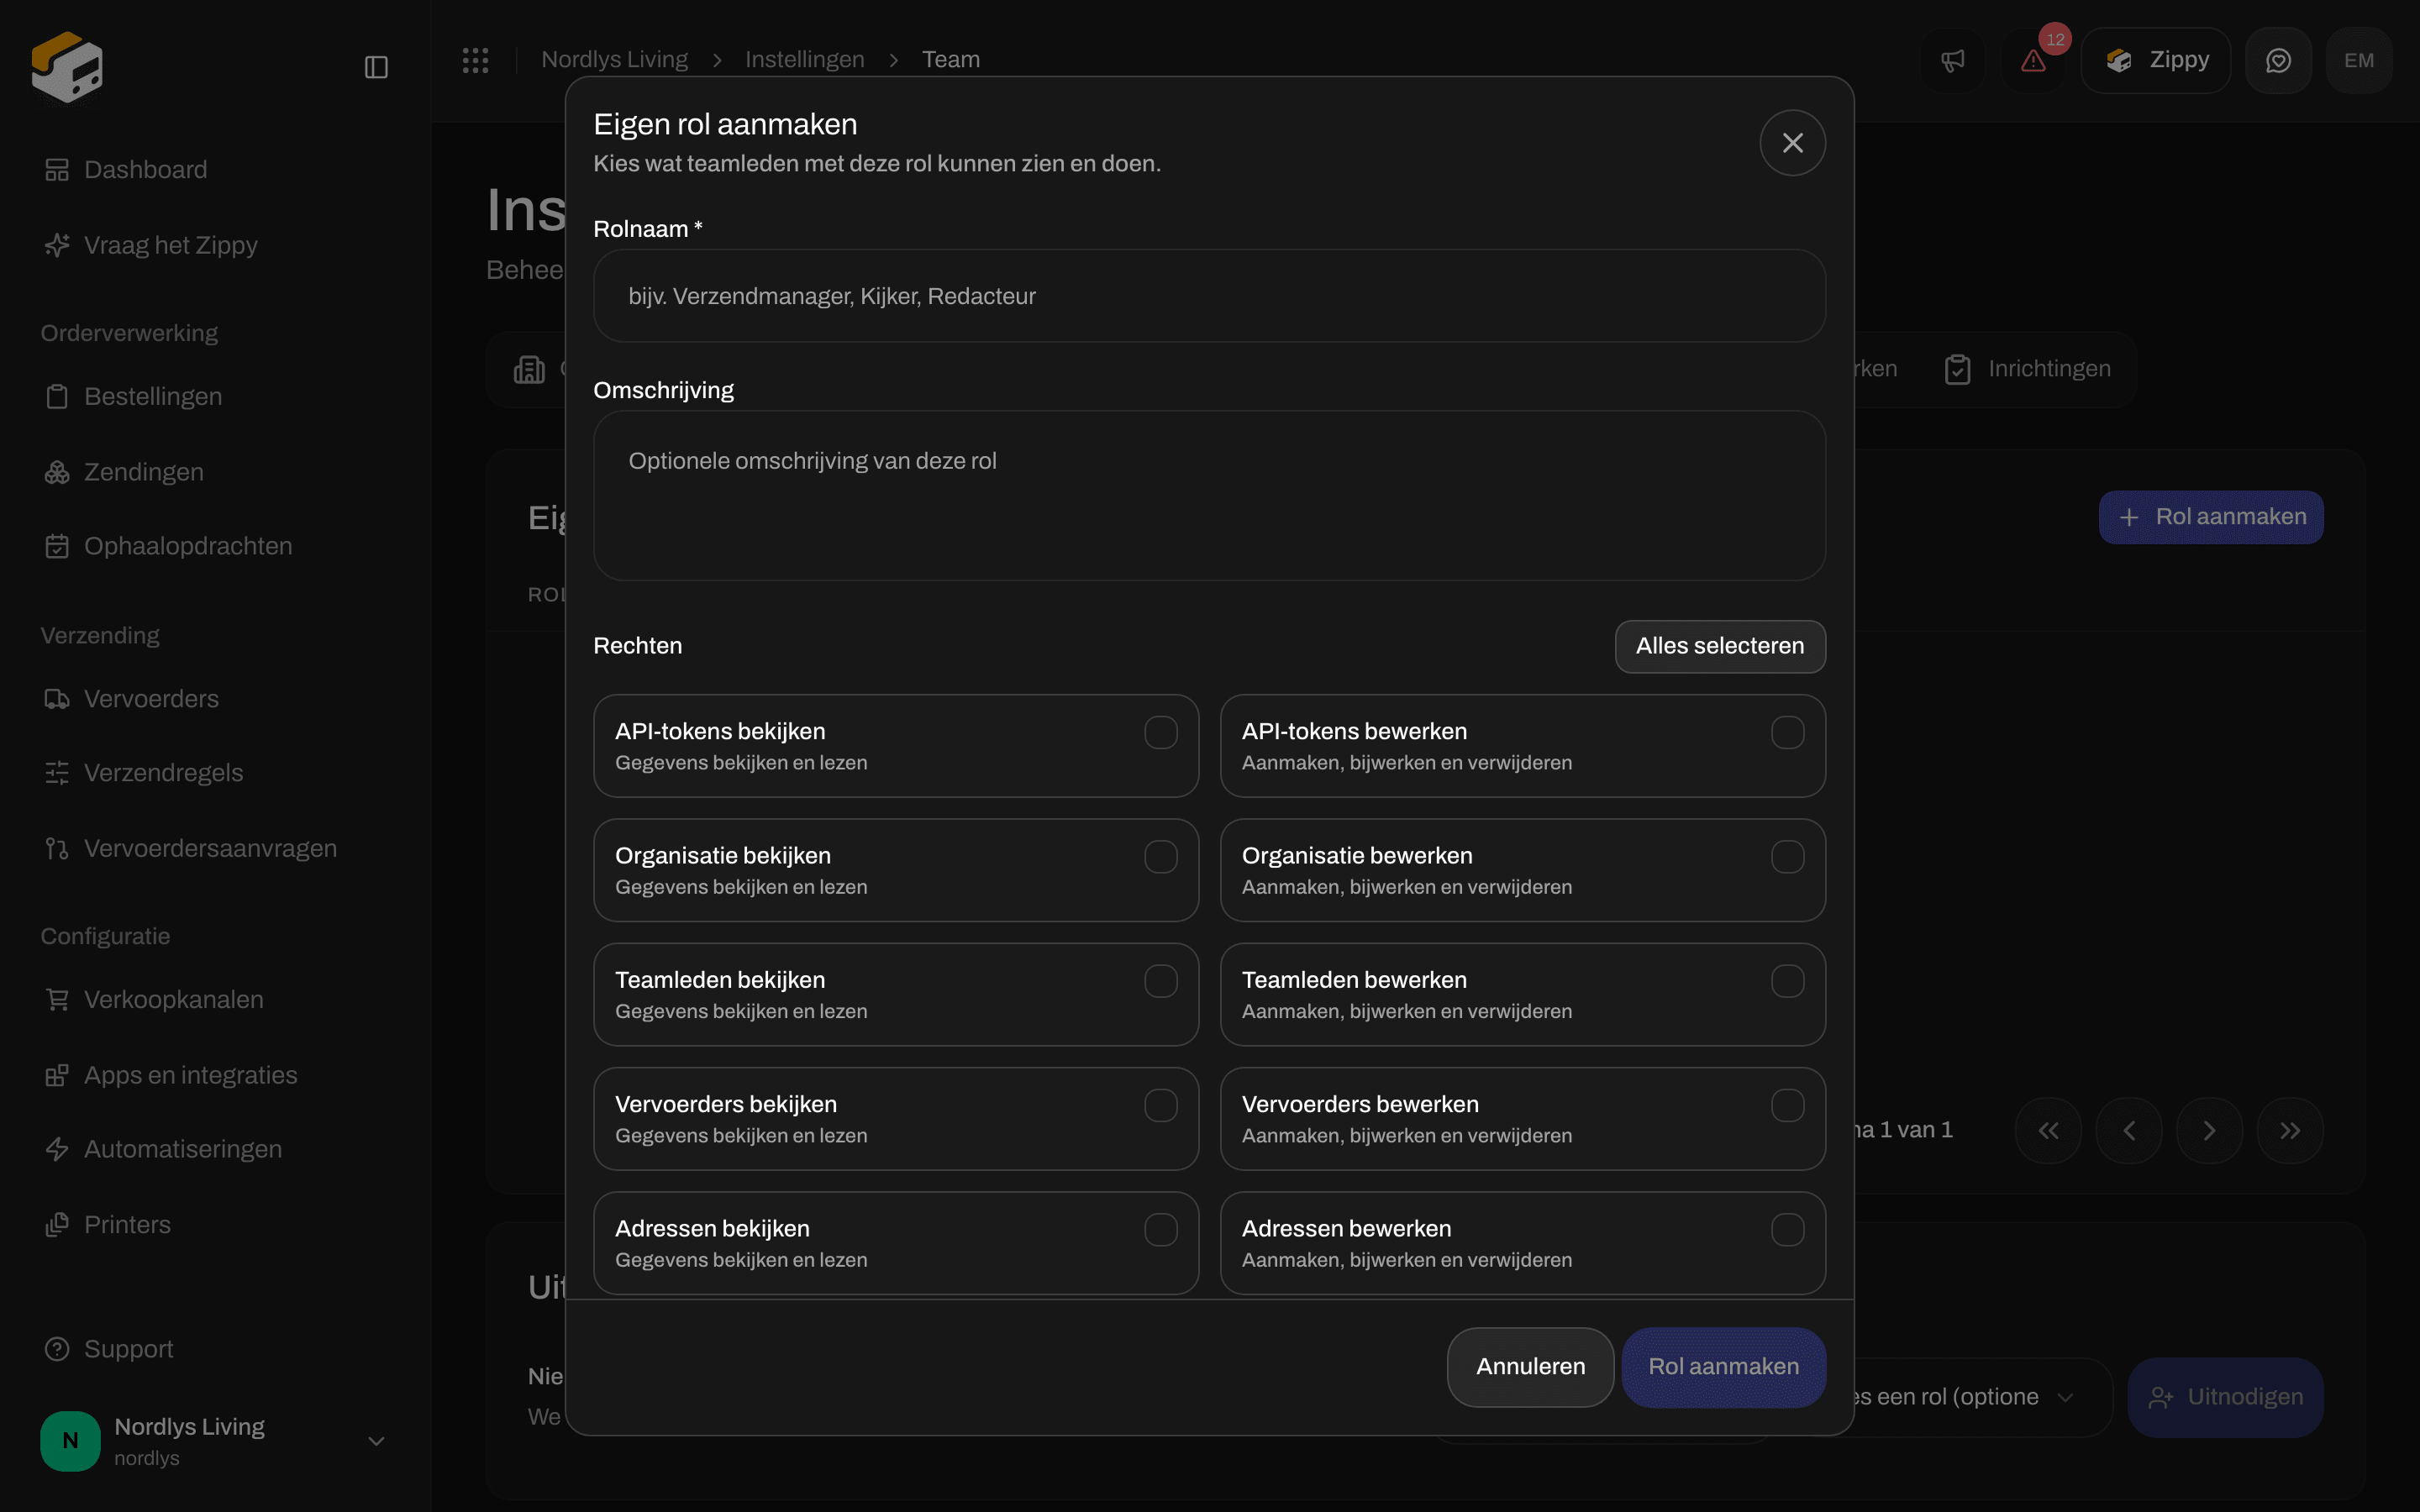Click the background Rol aanmaken button with plus
This screenshot has width=2420, height=1512.
click(2211, 517)
